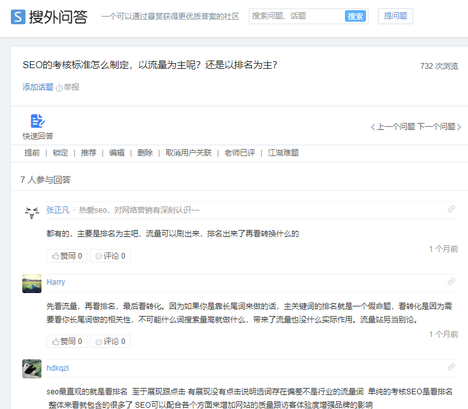Click the 搜外问答 site logo
Viewport: 468px width, 409px height.
[x=48, y=17]
